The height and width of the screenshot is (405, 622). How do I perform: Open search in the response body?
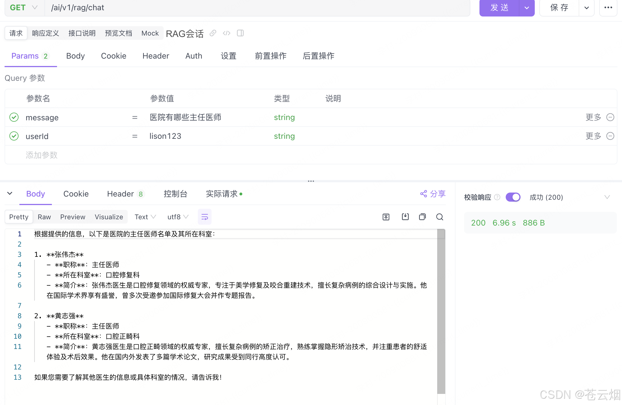pos(440,217)
